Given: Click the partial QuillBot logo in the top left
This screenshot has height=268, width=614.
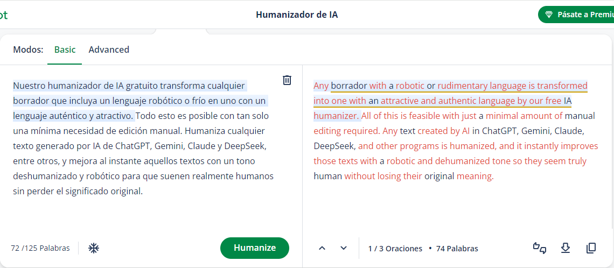Looking at the screenshot, I should [x=4, y=15].
